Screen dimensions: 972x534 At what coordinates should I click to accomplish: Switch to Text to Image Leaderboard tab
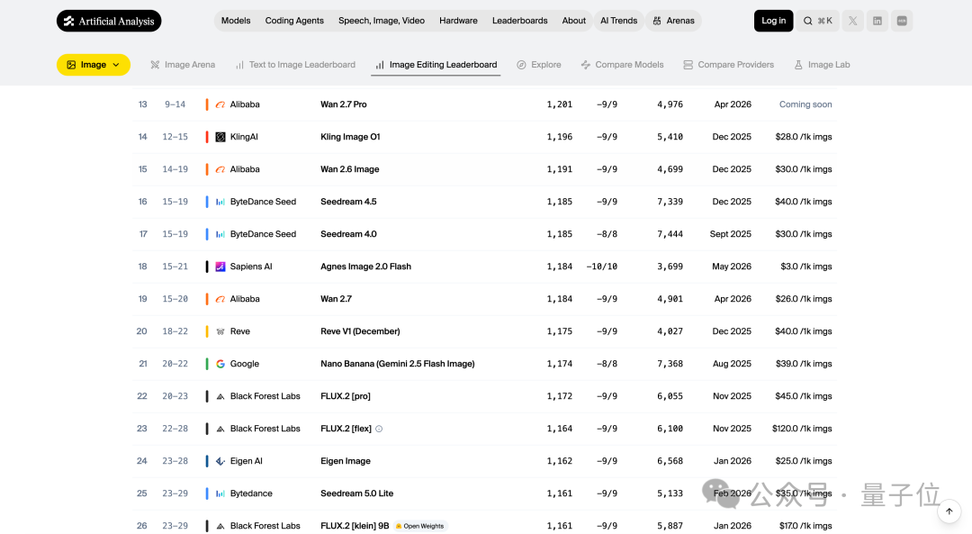coord(295,65)
